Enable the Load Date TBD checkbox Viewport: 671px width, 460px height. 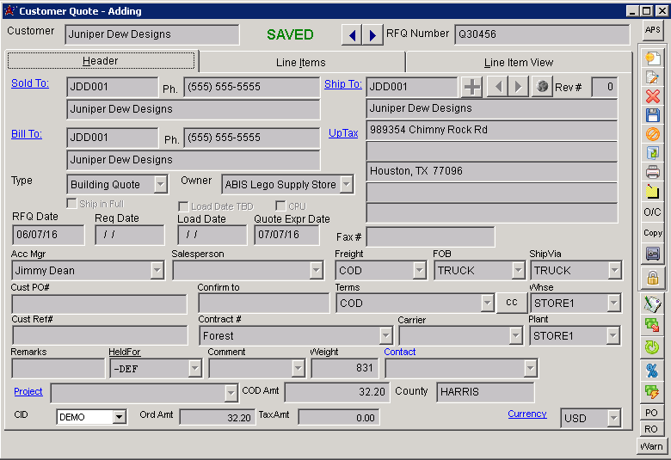pyautogui.click(x=183, y=206)
